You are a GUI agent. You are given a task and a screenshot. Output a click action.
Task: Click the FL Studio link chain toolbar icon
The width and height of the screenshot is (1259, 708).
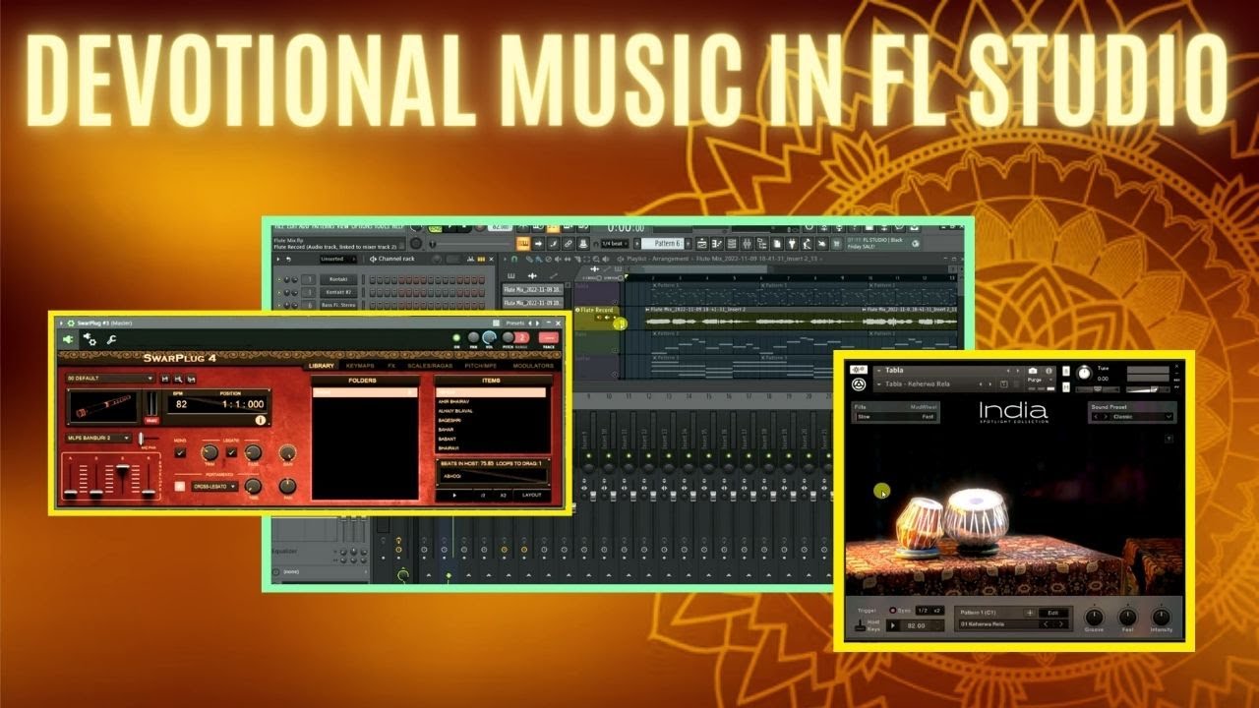click(x=569, y=244)
